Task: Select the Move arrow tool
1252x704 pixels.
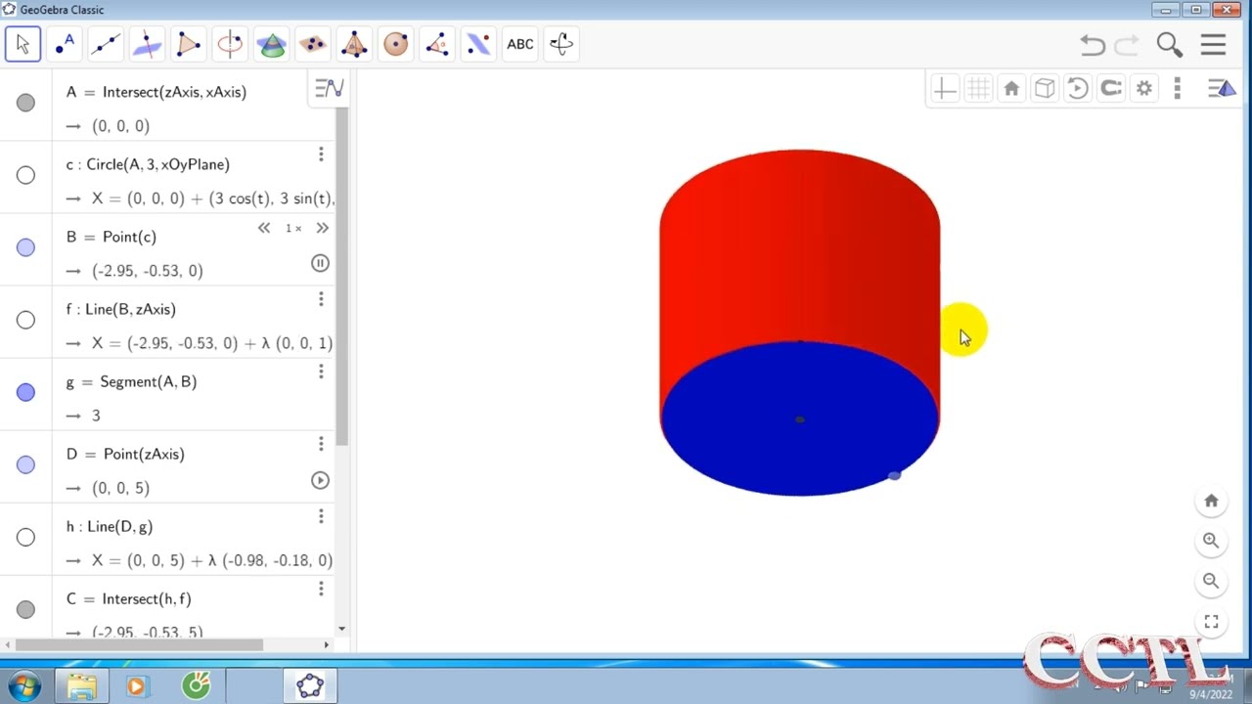Action: 22,44
